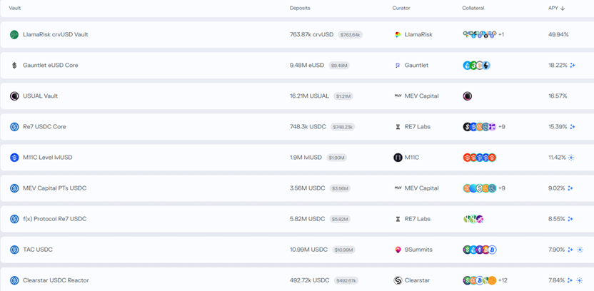Click the M11C Level lvlUSD token icon

[14, 158]
